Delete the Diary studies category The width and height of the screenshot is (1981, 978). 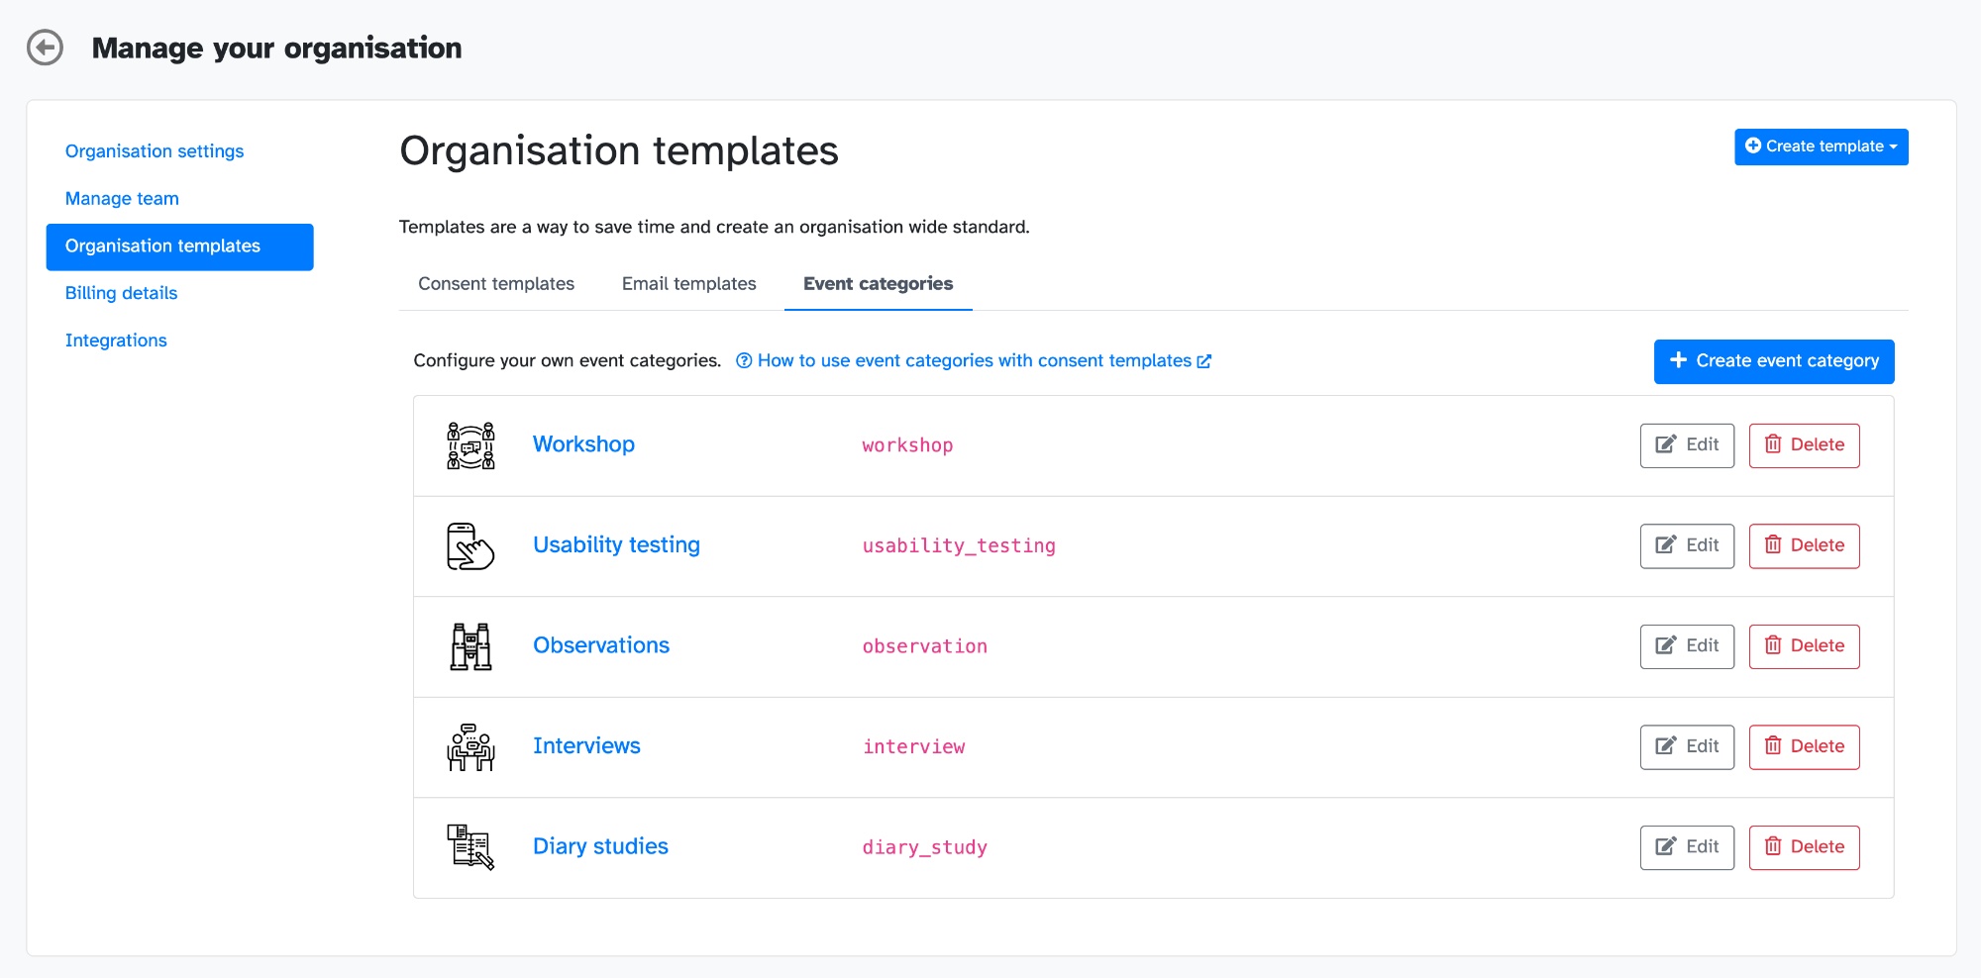point(1804,847)
